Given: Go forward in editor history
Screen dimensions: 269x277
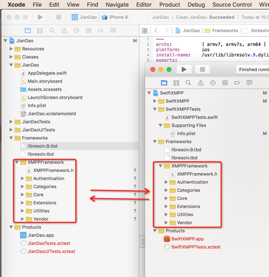Looking at the screenshot, I should [x=167, y=30].
